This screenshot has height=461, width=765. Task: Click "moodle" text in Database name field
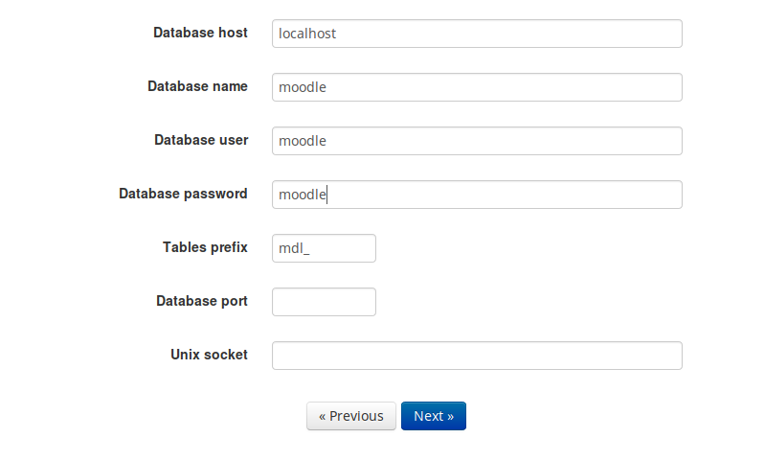303,87
